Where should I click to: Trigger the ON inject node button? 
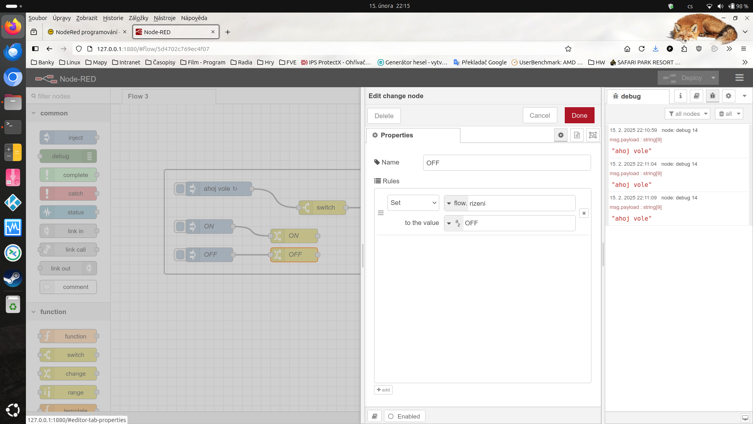click(x=180, y=227)
